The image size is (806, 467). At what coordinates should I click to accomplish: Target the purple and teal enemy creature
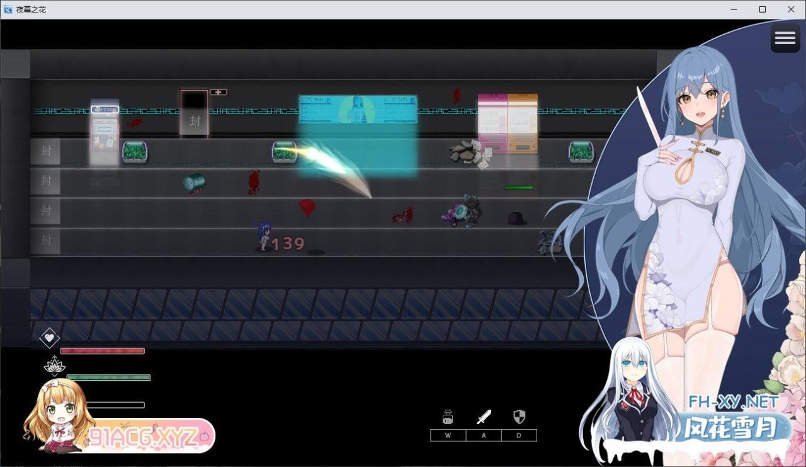point(462,211)
